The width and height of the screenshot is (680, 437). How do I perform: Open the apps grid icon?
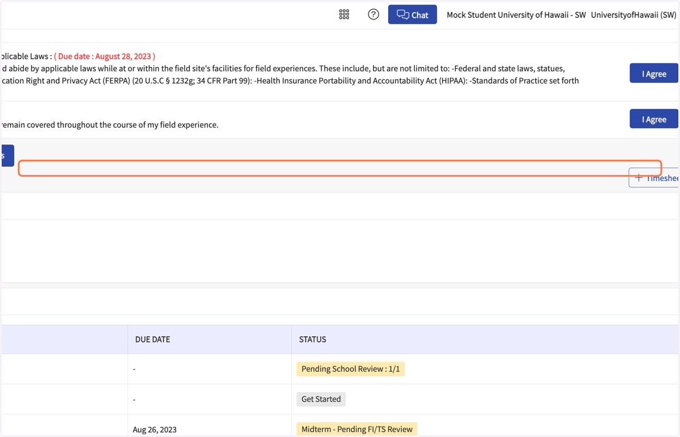click(x=344, y=15)
